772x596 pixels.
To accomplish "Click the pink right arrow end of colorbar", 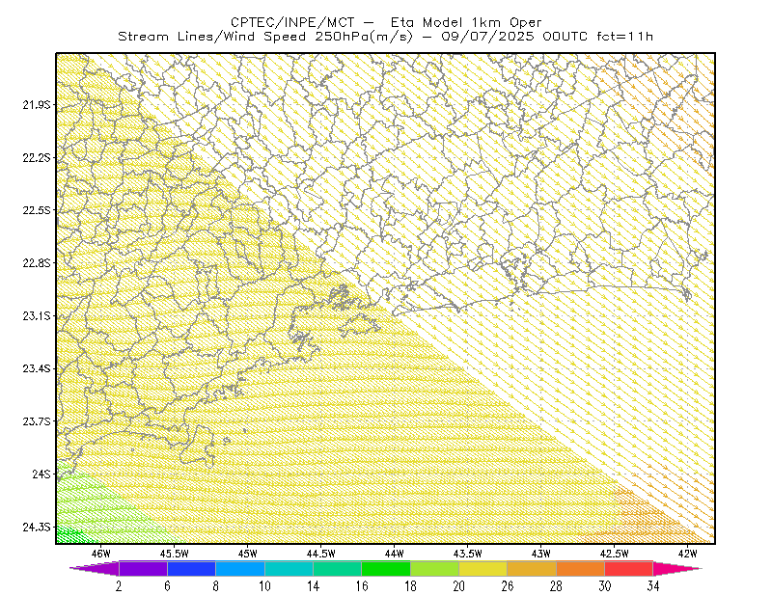I will (677, 568).
